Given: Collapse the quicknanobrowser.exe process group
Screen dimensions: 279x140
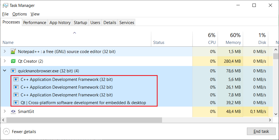Looking at the screenshot, I should click(5, 71).
